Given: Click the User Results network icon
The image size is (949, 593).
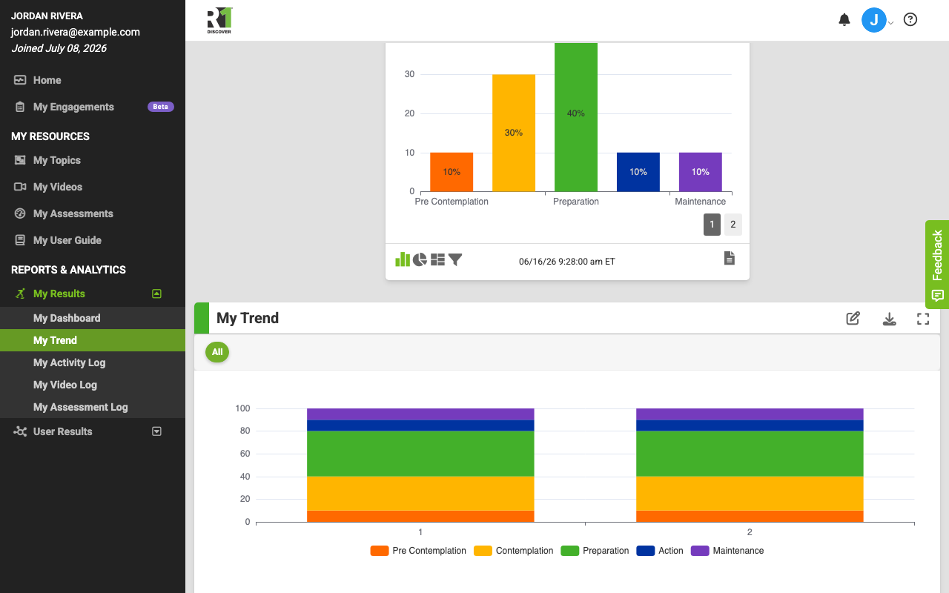Looking at the screenshot, I should [x=20, y=431].
